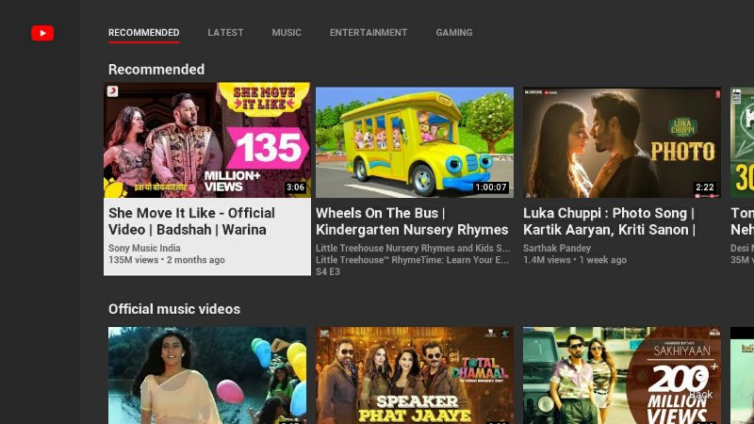Click the 'S4 E3' episode label
Image resolution: width=754 pixels, height=424 pixels.
(x=327, y=271)
